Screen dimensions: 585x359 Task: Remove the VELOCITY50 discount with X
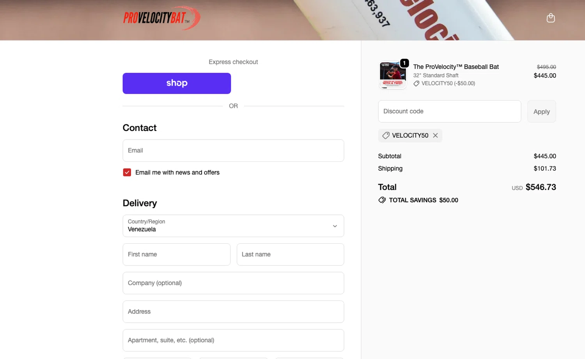tap(435, 135)
